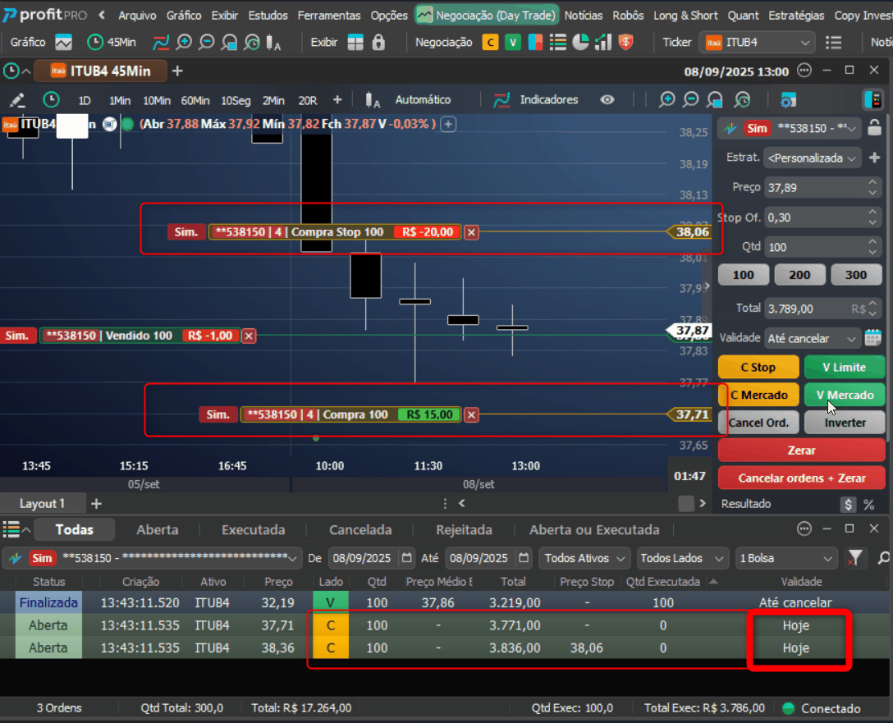Click the Inverter button
This screenshot has width=893, height=723.
tap(845, 423)
